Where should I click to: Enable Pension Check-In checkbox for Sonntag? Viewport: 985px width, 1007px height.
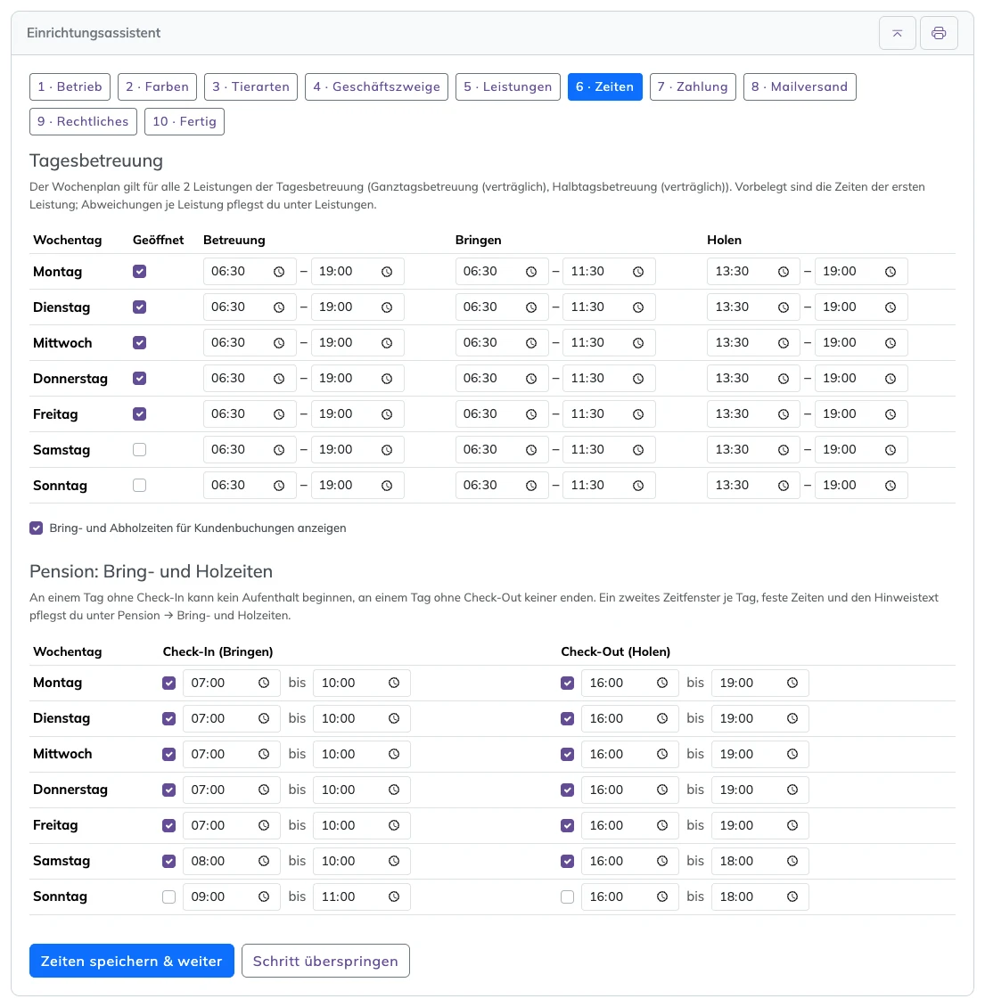(x=169, y=896)
